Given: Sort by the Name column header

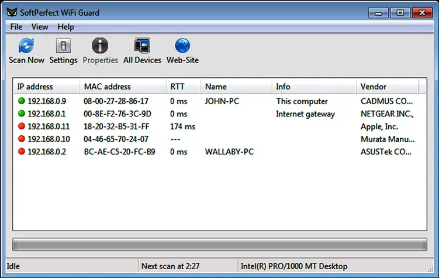Looking at the screenshot, I should tap(236, 87).
